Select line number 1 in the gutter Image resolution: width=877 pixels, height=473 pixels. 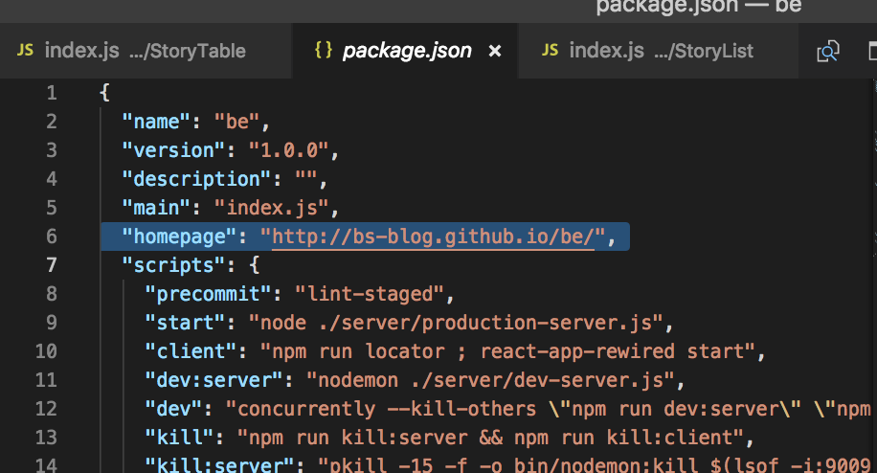coord(50,93)
